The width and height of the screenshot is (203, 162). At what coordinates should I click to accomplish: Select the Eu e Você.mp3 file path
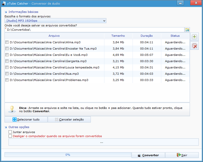[x=49, y=55]
